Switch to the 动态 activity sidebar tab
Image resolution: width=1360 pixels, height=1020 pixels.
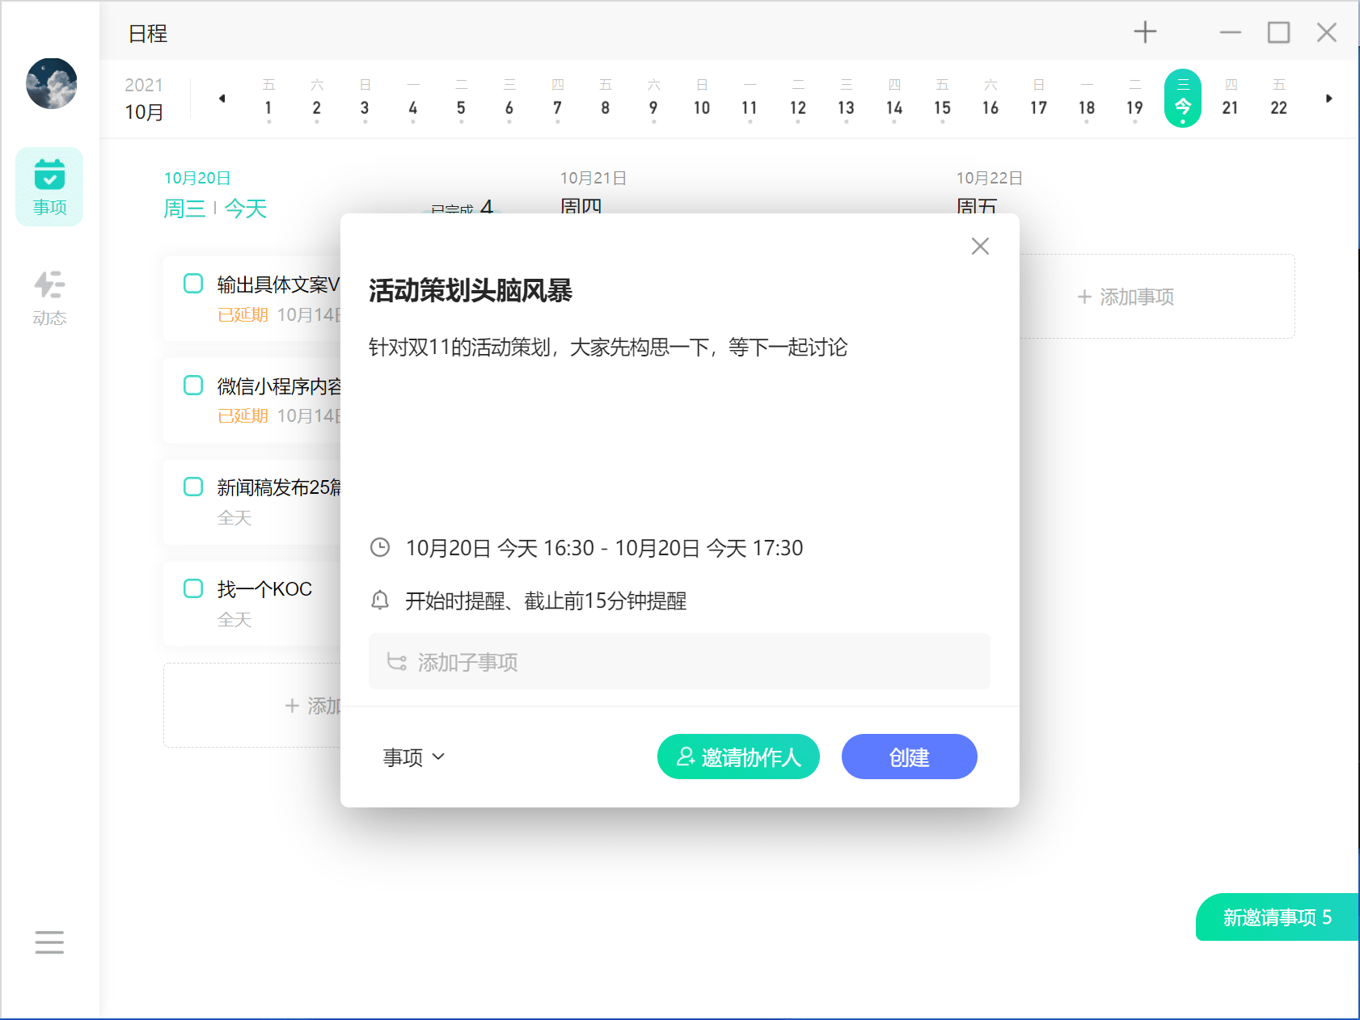click(49, 298)
